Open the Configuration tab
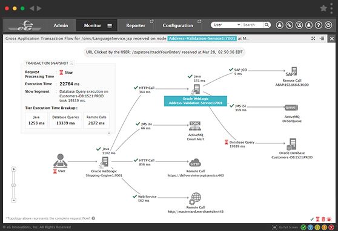Viewport: 338px width, 231px height. tap(178, 25)
